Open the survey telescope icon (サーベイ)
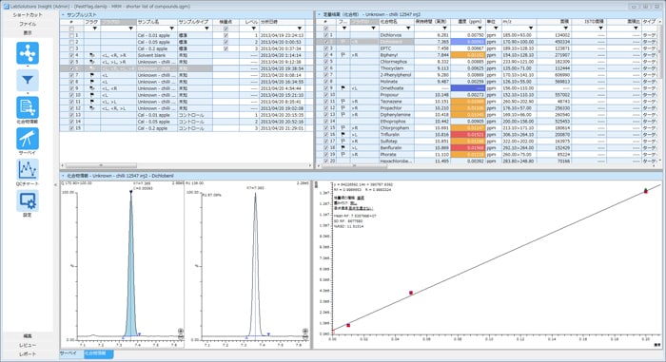The height and width of the screenshot is (362, 666). tap(28, 139)
